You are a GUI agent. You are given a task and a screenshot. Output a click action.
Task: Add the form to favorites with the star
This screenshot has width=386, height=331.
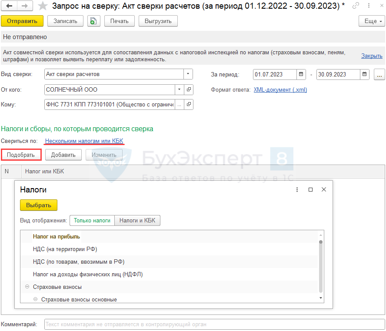point(43,6)
